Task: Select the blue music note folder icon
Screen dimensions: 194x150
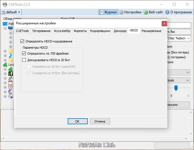Action: 10,55
